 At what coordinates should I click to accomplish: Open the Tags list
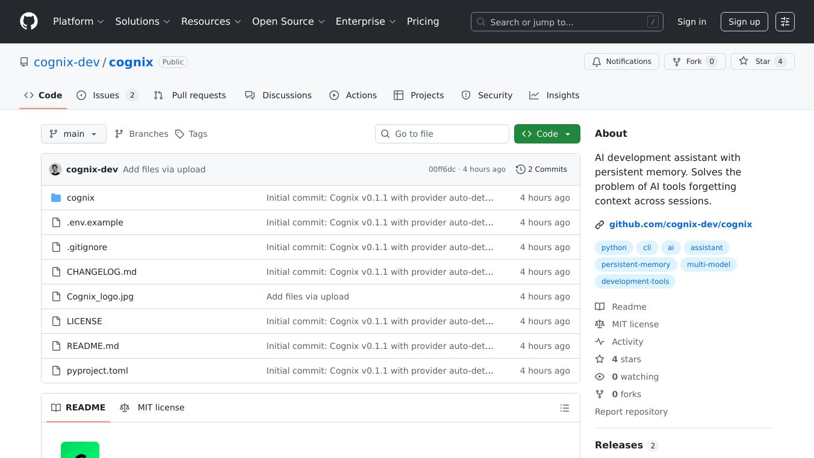(x=191, y=134)
